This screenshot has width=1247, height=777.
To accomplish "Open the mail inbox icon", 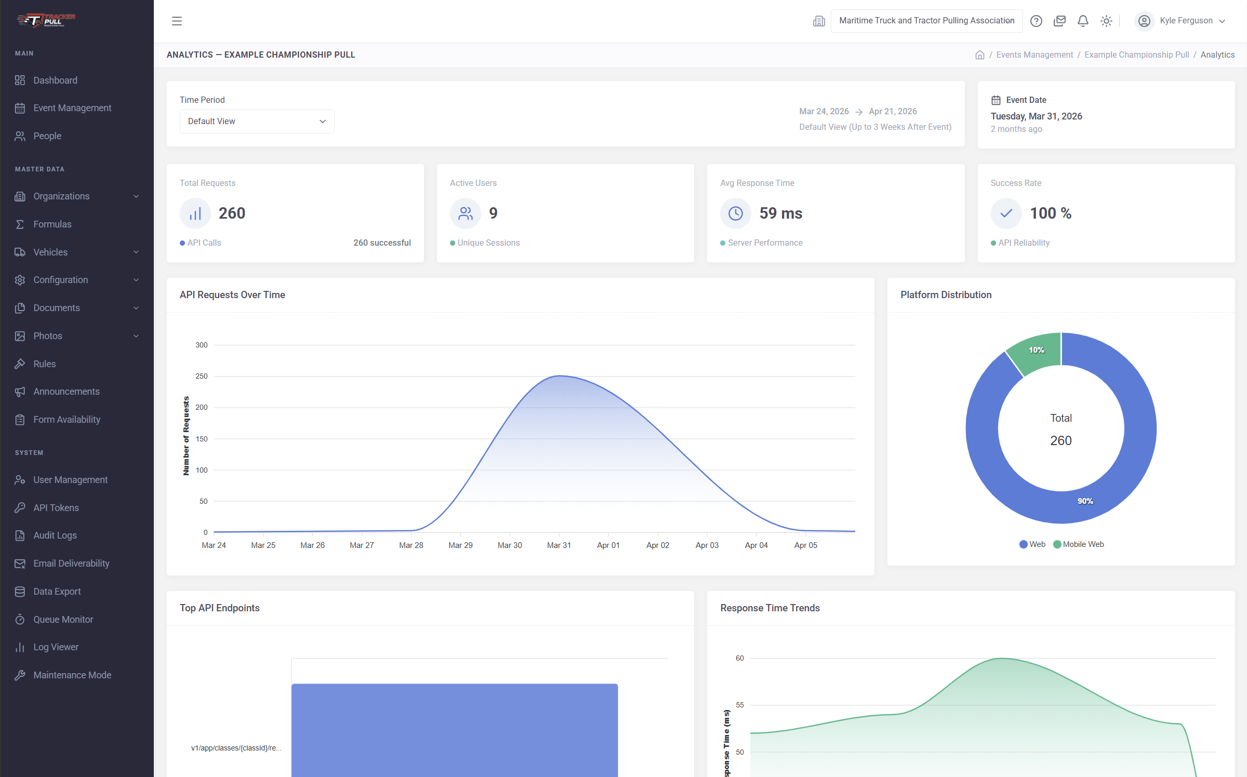I will pos(1059,21).
